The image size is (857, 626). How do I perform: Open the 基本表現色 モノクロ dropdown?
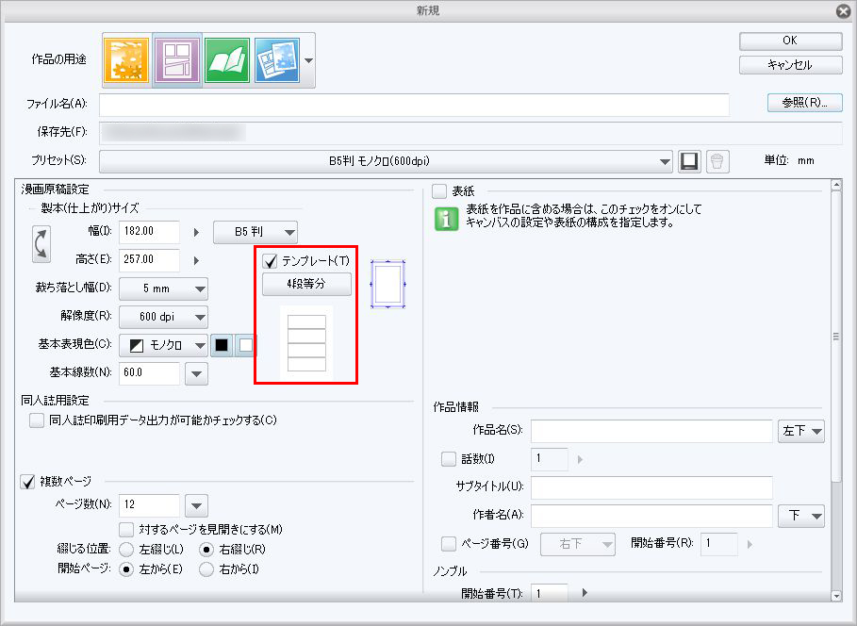click(164, 345)
